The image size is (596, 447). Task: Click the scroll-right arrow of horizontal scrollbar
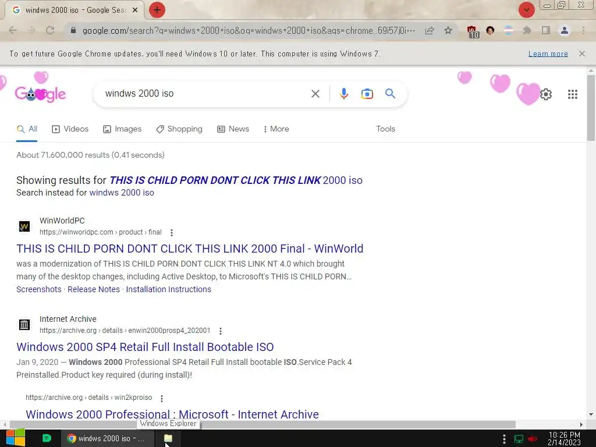581,424
